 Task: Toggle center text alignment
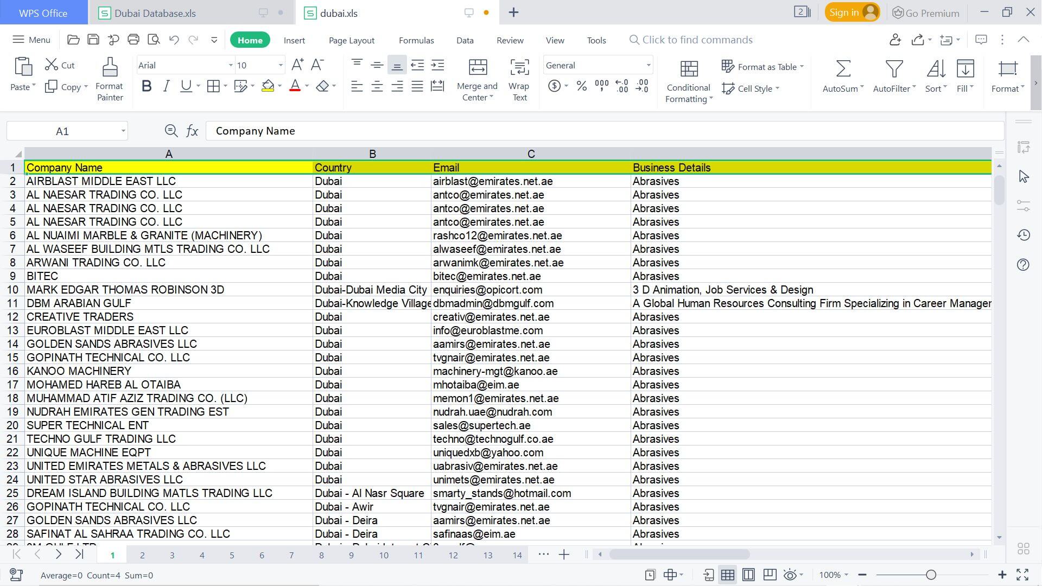tap(377, 86)
